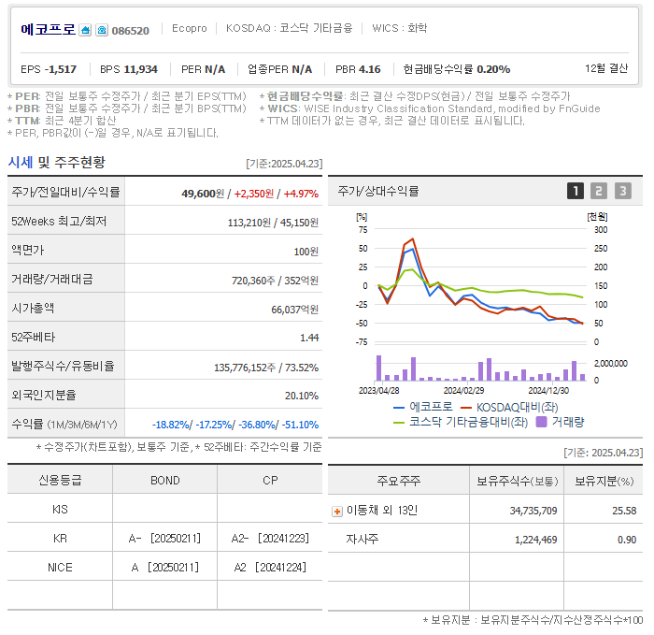Viewport: 654px width, 635px height.
Task: Click the purple 거래량 legend square
Action: (x=541, y=422)
